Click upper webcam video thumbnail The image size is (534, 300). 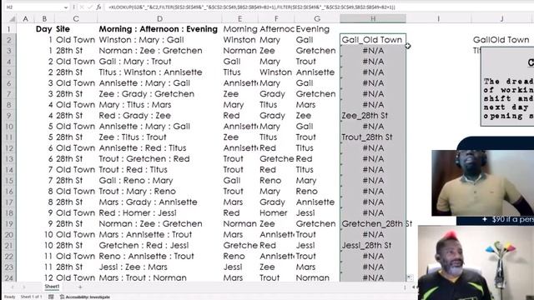(482, 183)
